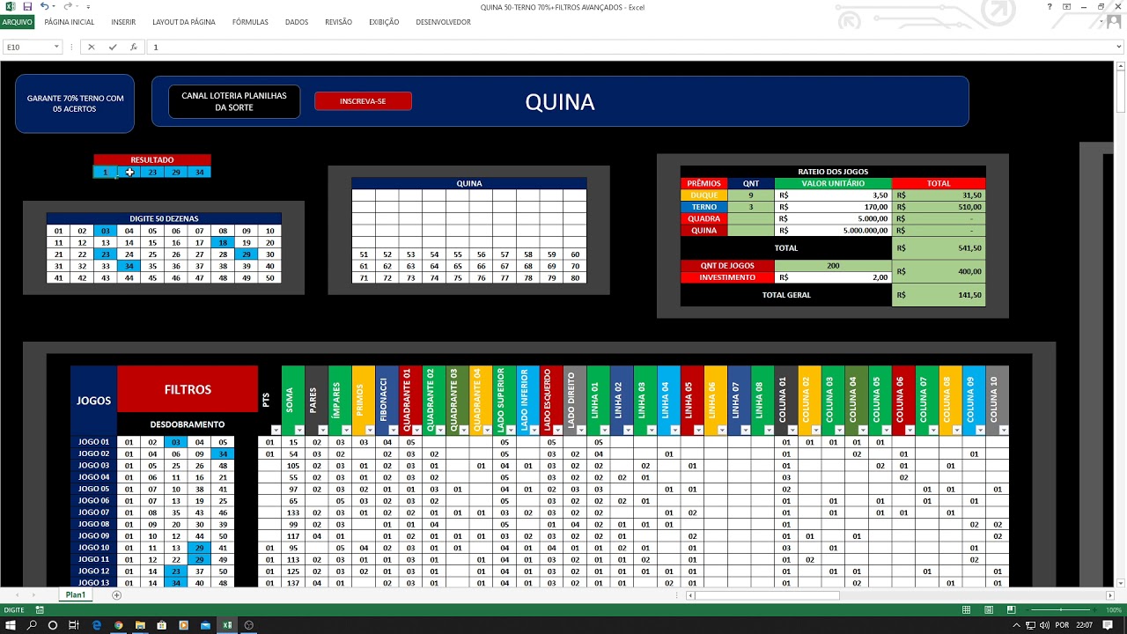
Task: Click the Save icon in quick access toolbar
Action: 27,7
